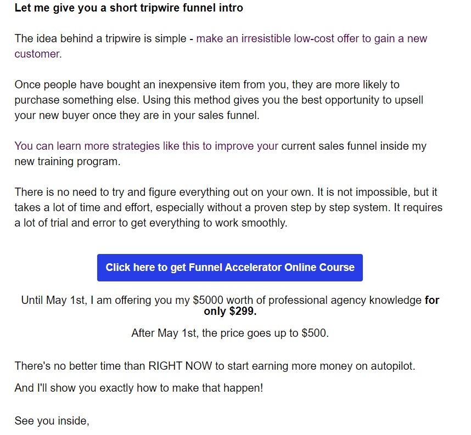Open the irresistible low-cost offer link
The height and width of the screenshot is (435, 471).
click(311, 39)
